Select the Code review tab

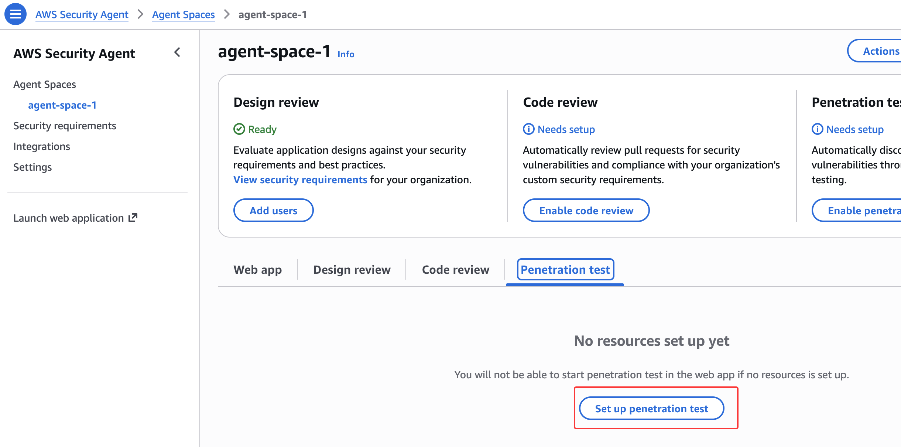coord(455,270)
